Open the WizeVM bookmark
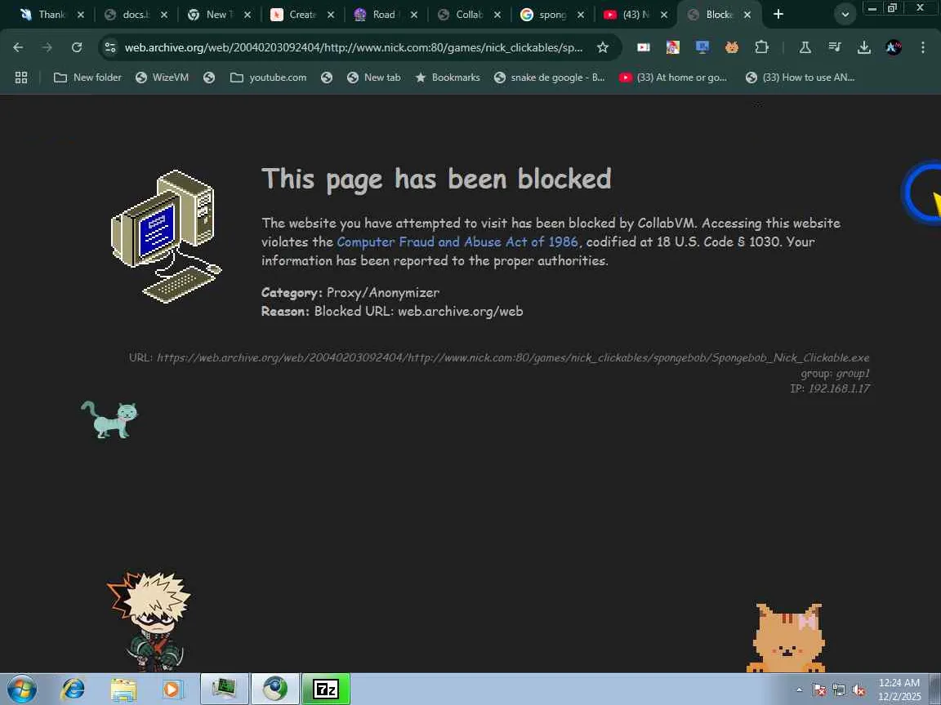The width and height of the screenshot is (941, 705). [162, 78]
